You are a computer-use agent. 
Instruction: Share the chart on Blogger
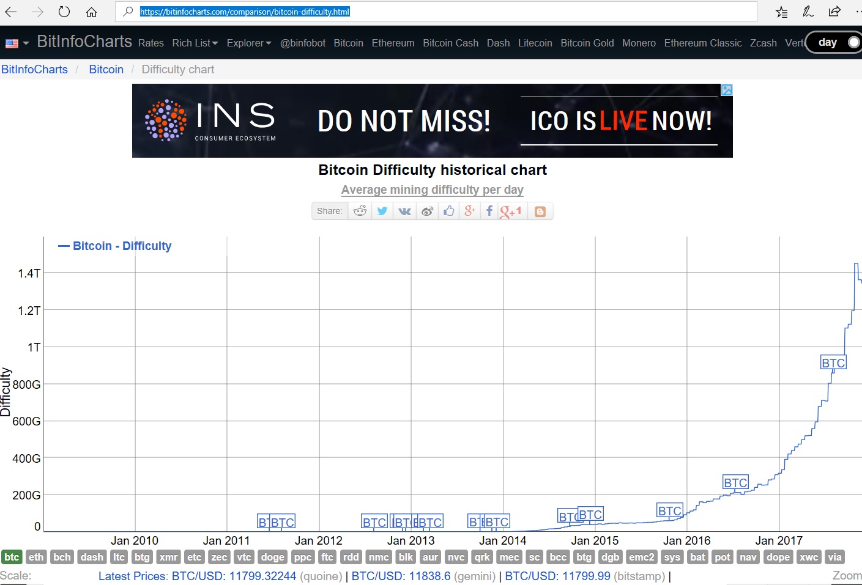click(540, 211)
